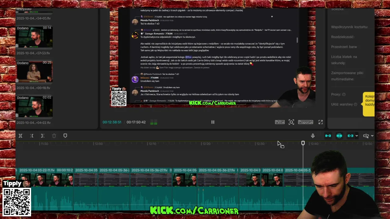Click the 12:50 mark on the timeline ruler
390x219 pixels.
point(368,144)
